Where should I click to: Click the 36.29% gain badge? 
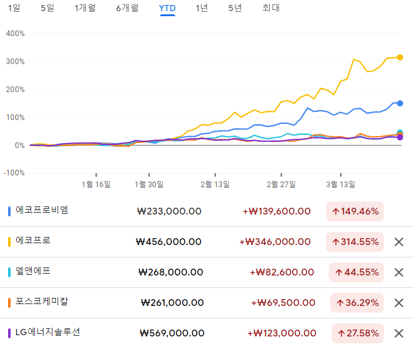pos(357,303)
